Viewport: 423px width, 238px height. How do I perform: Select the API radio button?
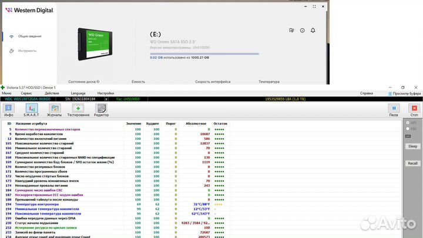click(x=408, y=123)
